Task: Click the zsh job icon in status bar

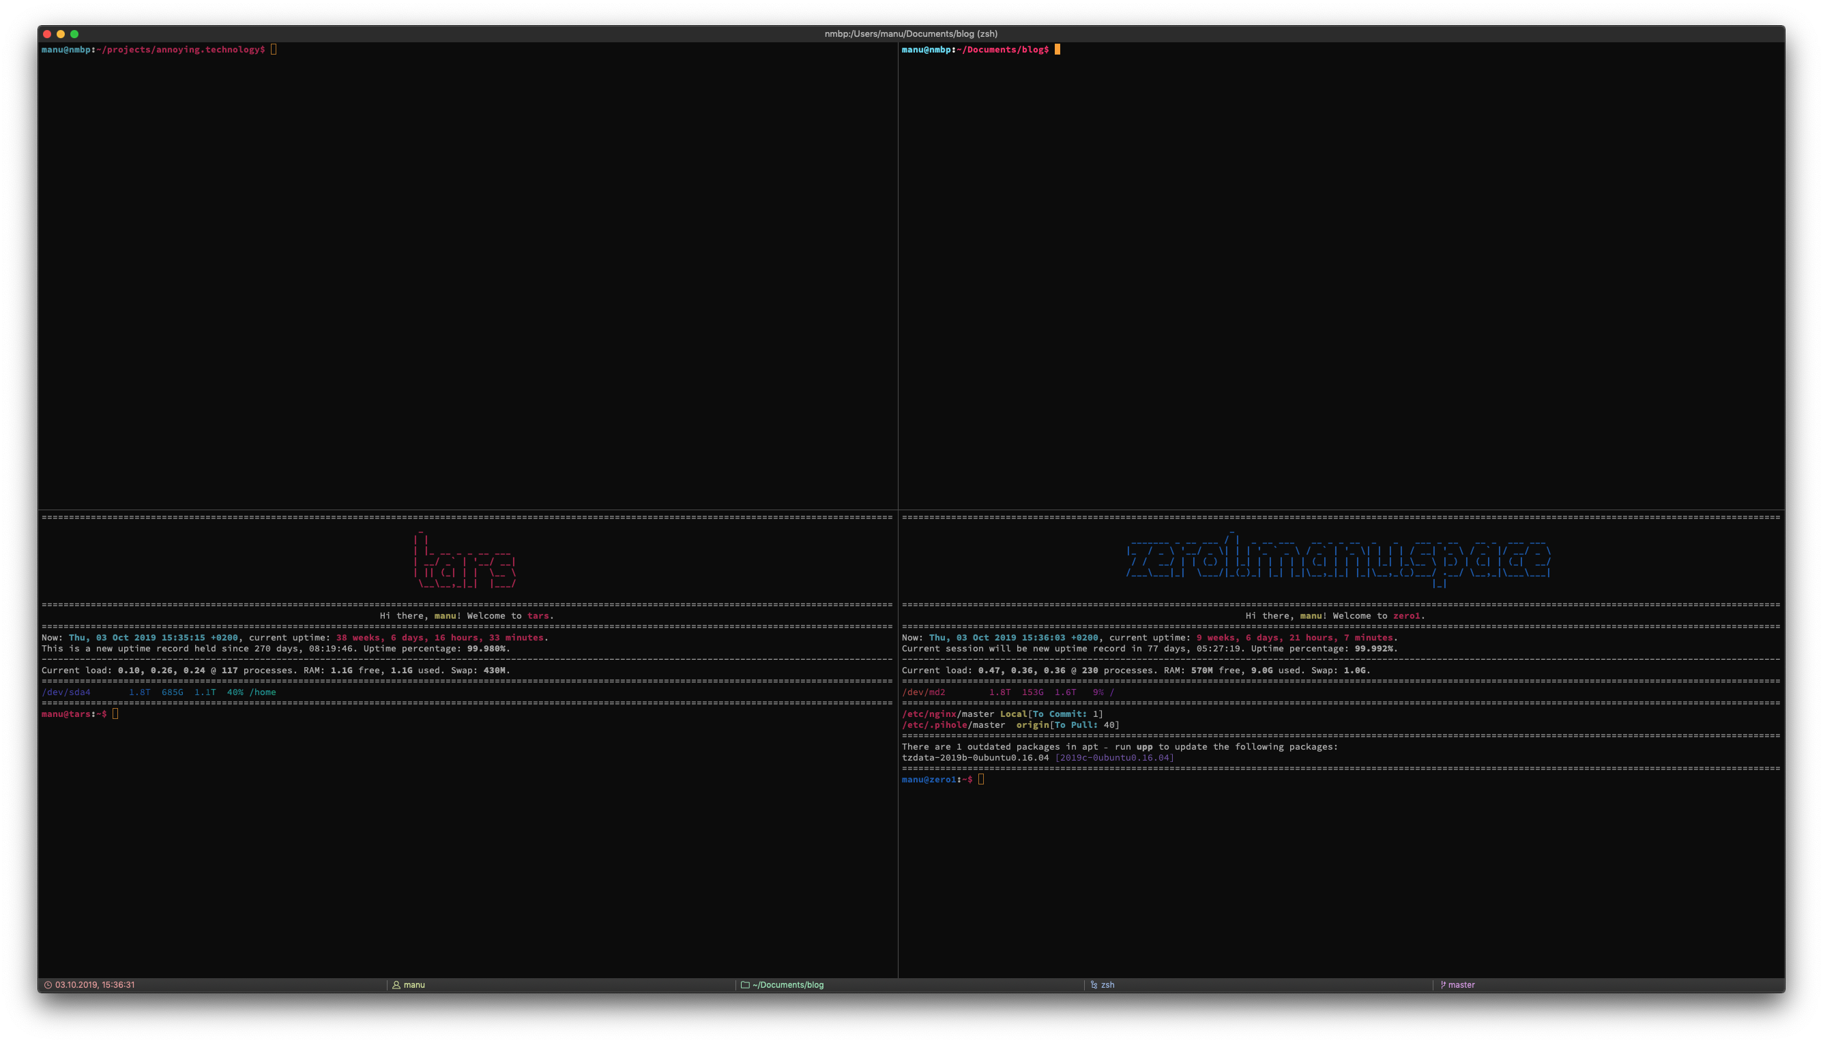Action: point(1094,985)
